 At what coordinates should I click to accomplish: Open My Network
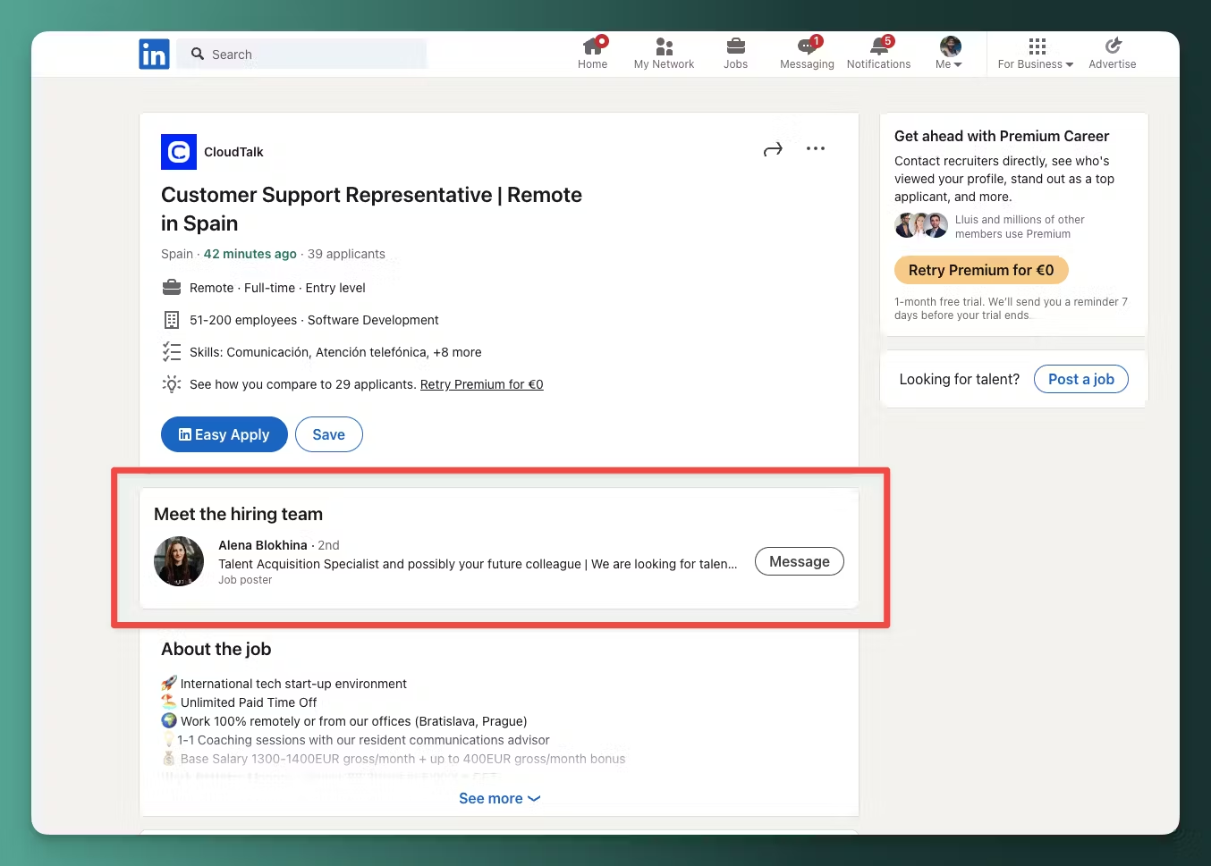tap(663, 52)
